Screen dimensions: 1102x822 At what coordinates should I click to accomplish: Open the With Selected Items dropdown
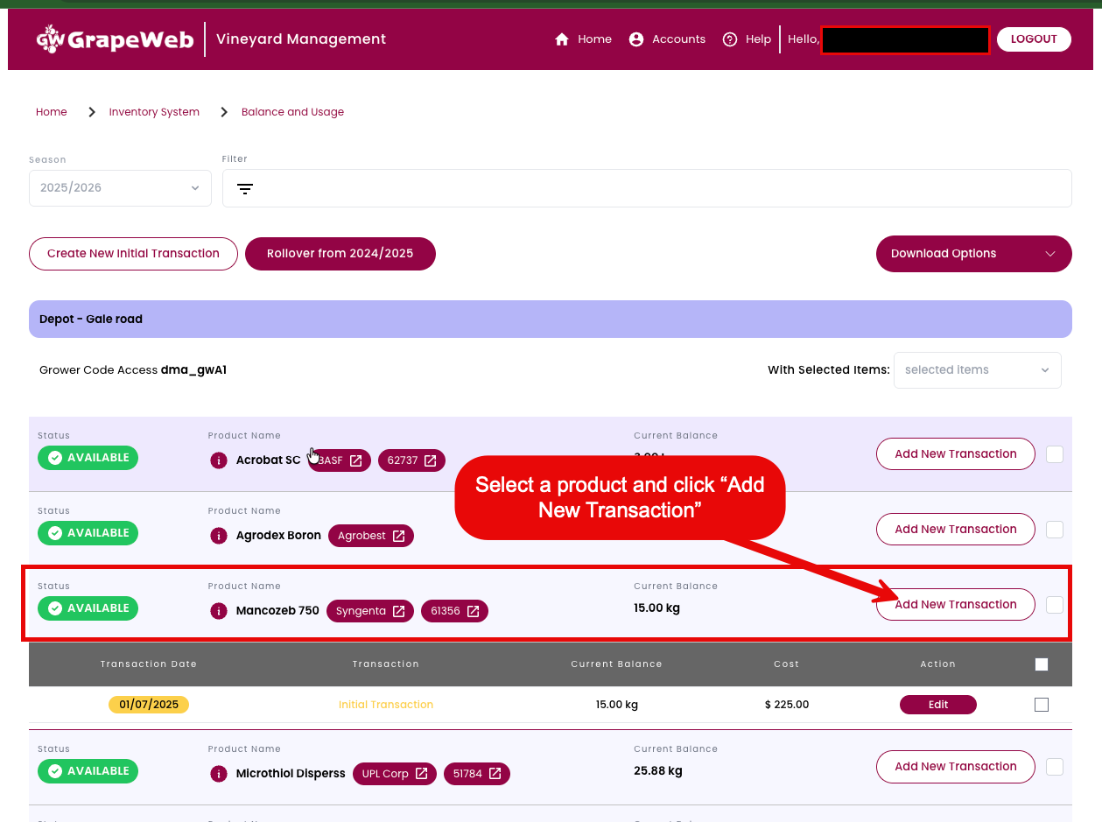coord(977,370)
